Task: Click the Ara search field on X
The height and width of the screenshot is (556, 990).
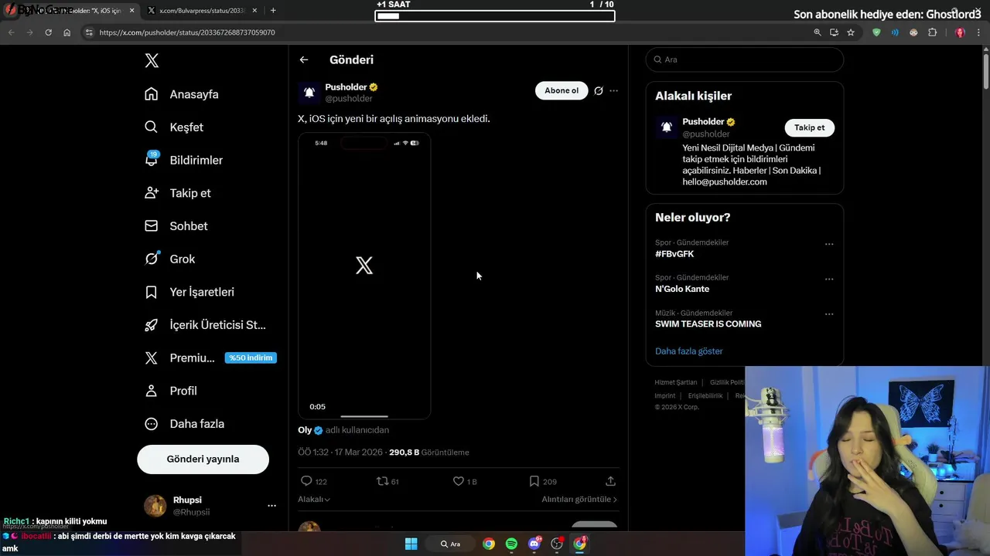Action: [x=745, y=59]
